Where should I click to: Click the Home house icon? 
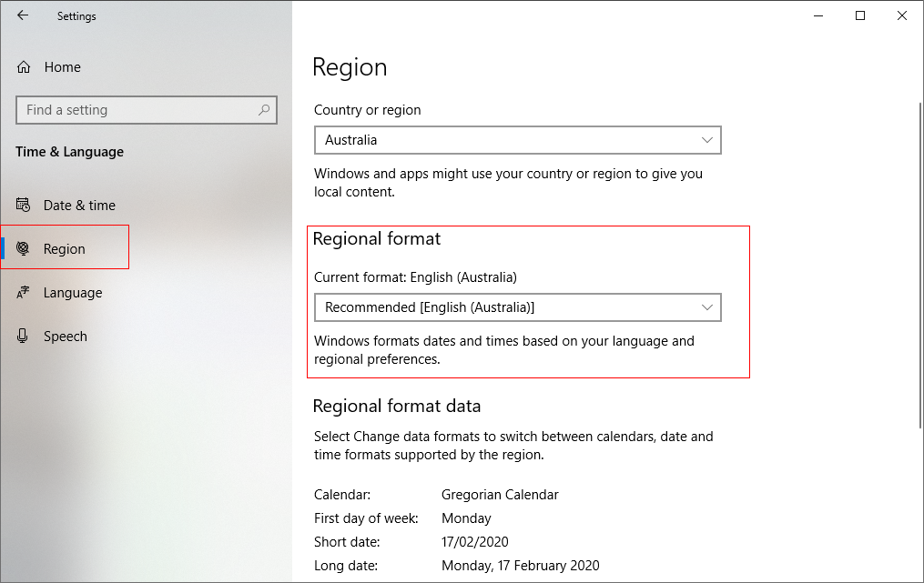pos(23,66)
